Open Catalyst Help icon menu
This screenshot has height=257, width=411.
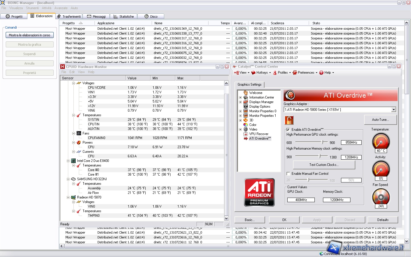321,73
